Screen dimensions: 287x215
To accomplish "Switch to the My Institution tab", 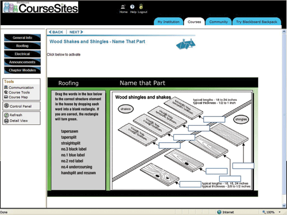I will pos(168,22).
